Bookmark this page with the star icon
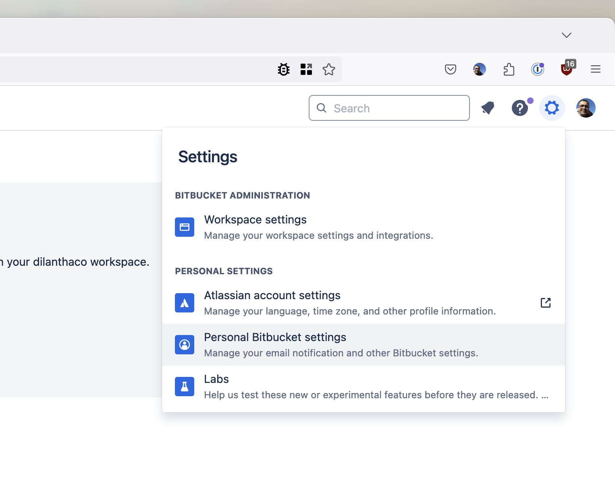This screenshot has width=615, height=484. point(329,69)
